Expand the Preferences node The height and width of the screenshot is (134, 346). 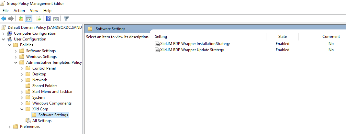(x=10, y=127)
